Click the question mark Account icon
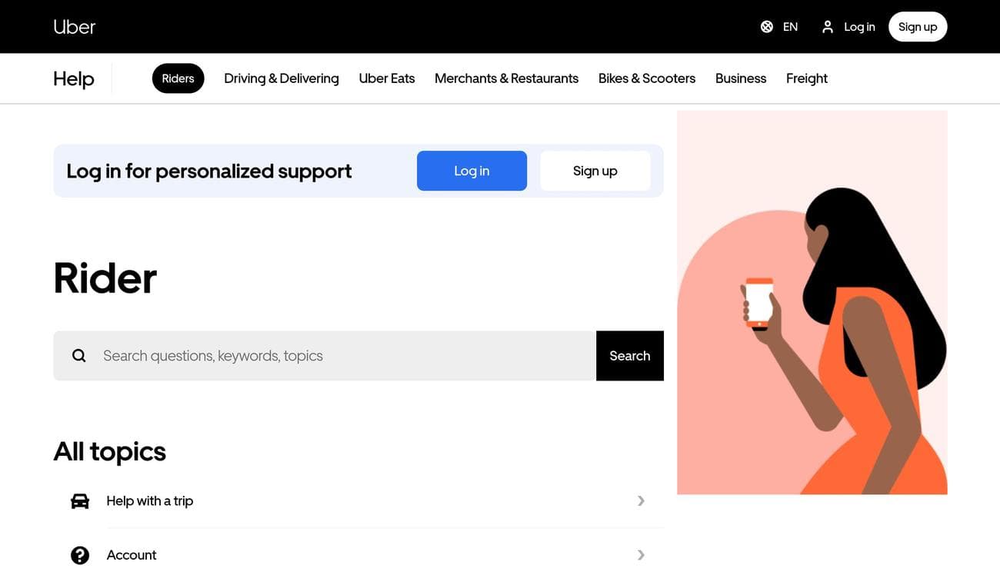Image resolution: width=1000 pixels, height=575 pixels. pos(80,555)
